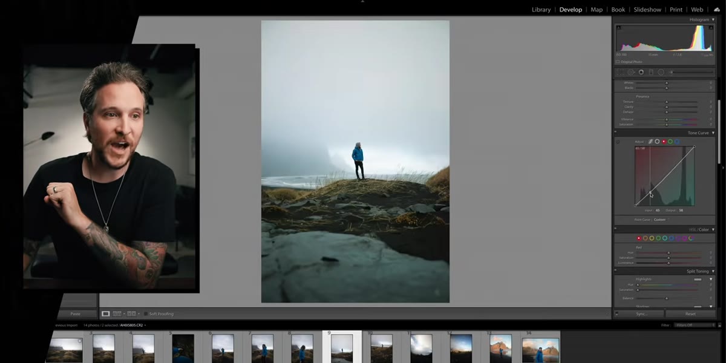
Task: Click the Paste button
Action: (x=75, y=314)
